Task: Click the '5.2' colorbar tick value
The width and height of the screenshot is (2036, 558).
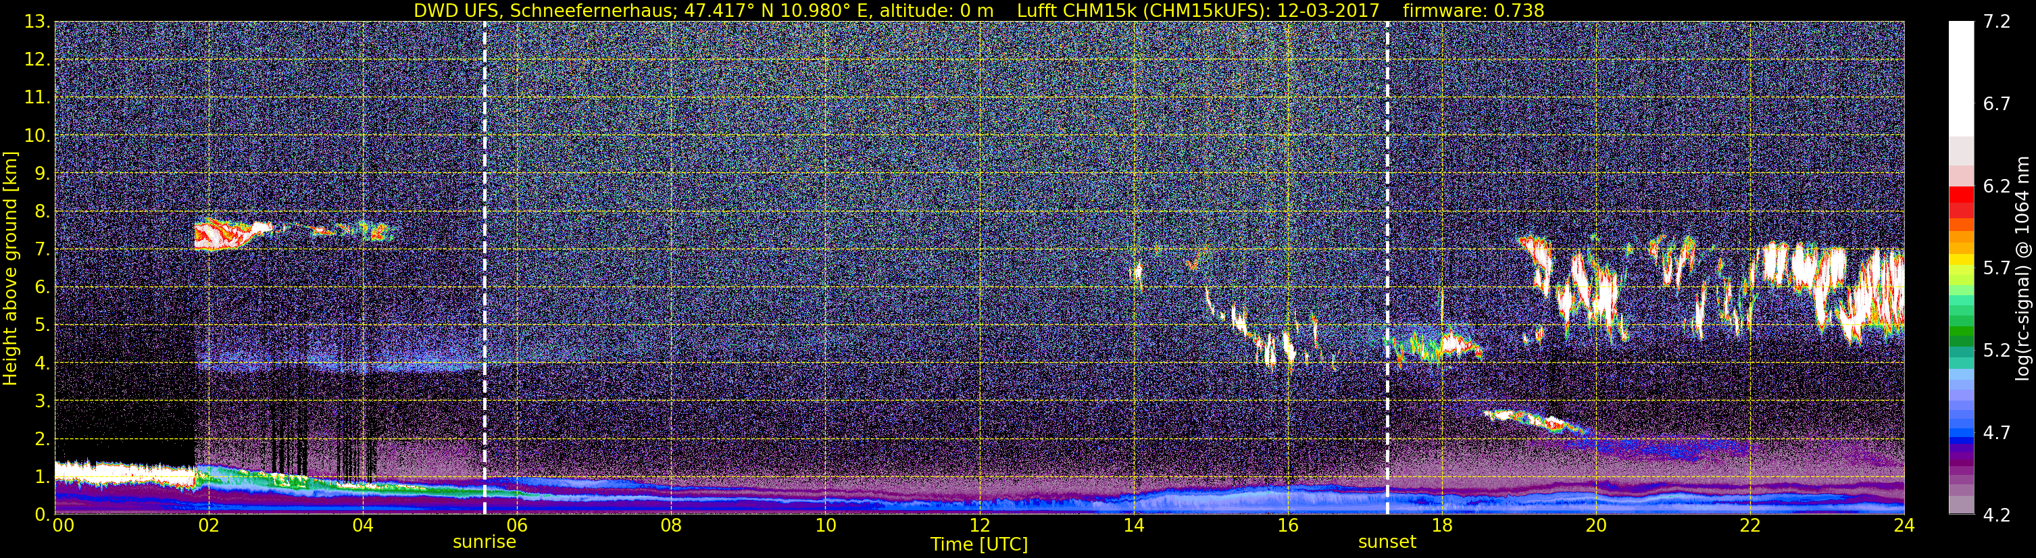Action: point(1997,350)
